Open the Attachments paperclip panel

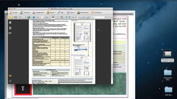[x=10, y=81]
